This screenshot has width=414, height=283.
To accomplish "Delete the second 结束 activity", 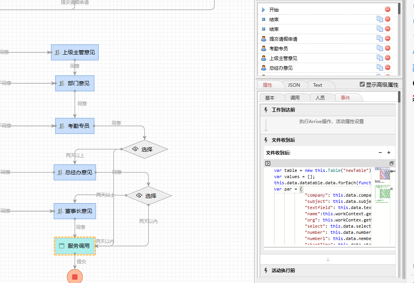I will point(388,29).
